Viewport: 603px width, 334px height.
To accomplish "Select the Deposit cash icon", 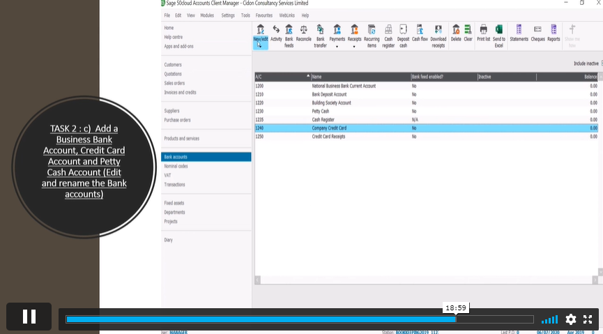I will [x=403, y=29].
